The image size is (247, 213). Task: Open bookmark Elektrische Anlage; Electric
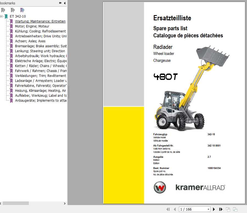[41, 61]
